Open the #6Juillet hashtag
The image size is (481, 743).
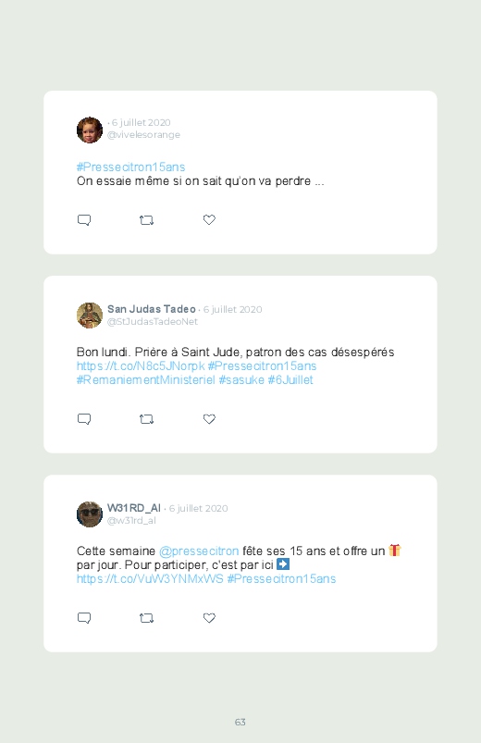pyautogui.click(x=290, y=379)
